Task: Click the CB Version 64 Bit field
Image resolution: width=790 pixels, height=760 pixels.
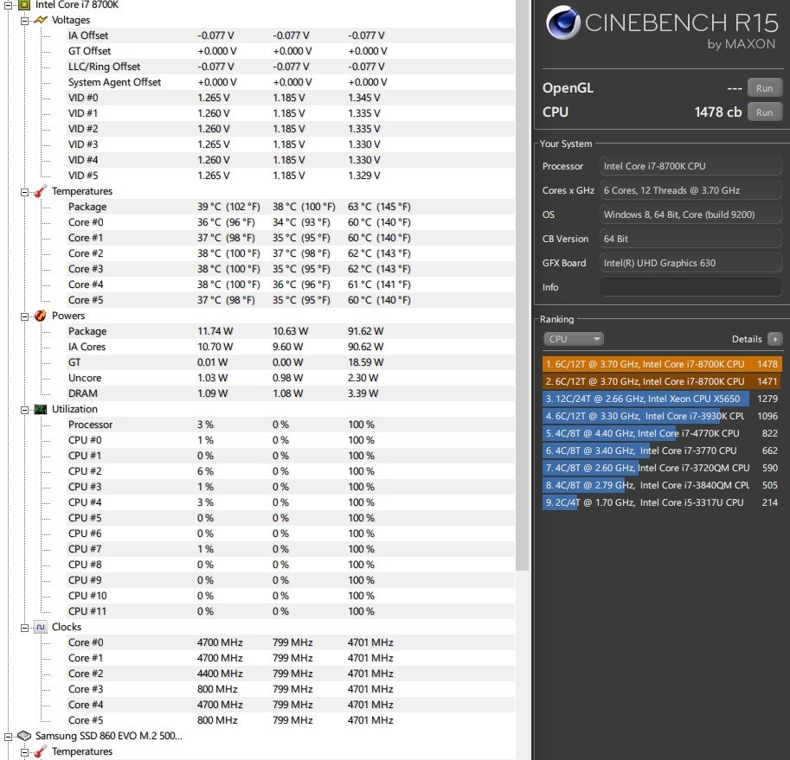Action: [690, 239]
